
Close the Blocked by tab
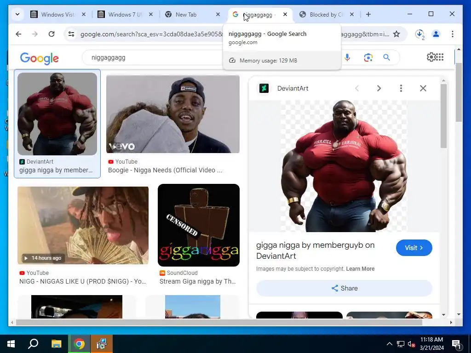pos(352,14)
